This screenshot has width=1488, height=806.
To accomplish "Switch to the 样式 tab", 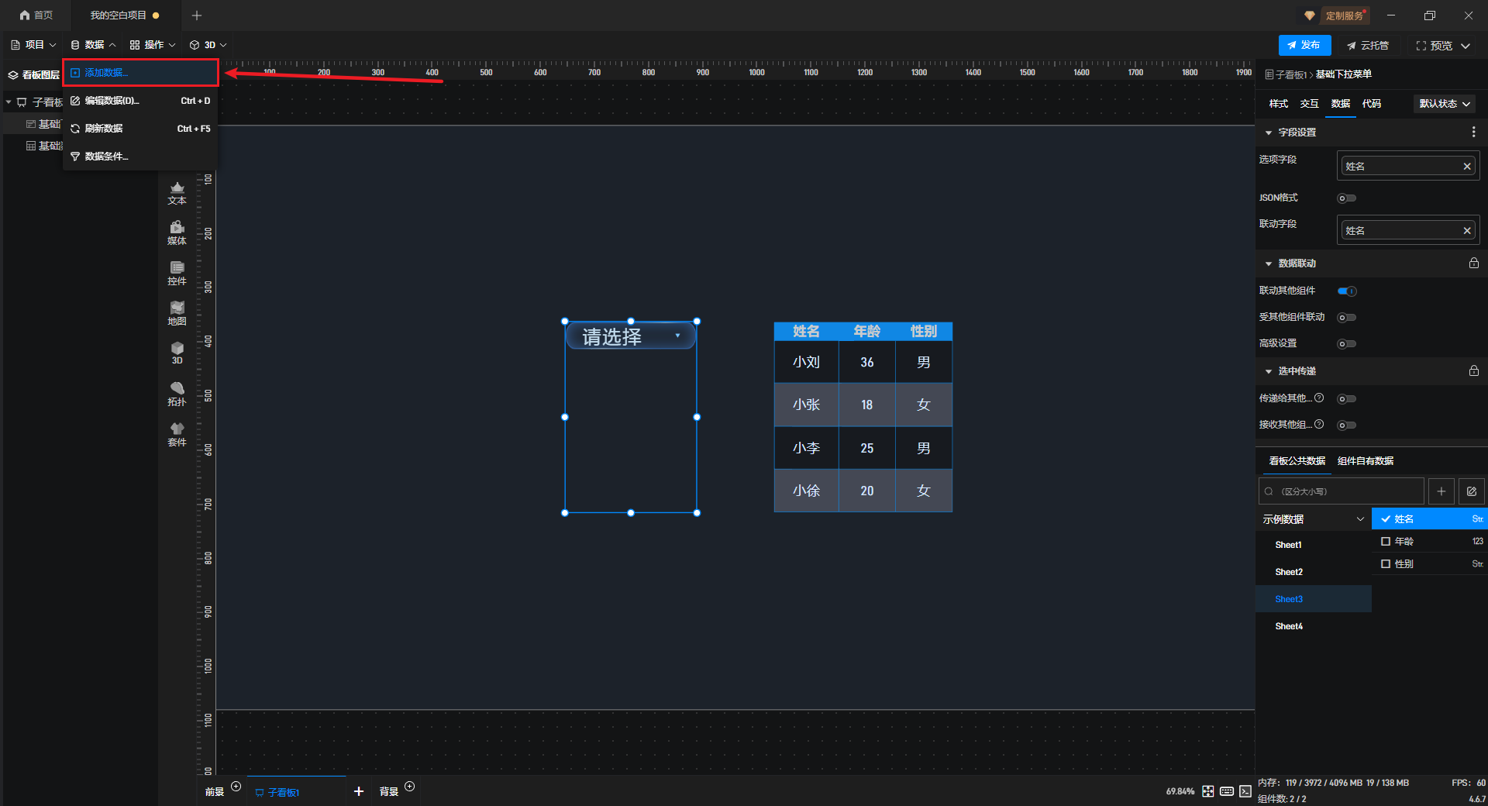I will (x=1278, y=104).
